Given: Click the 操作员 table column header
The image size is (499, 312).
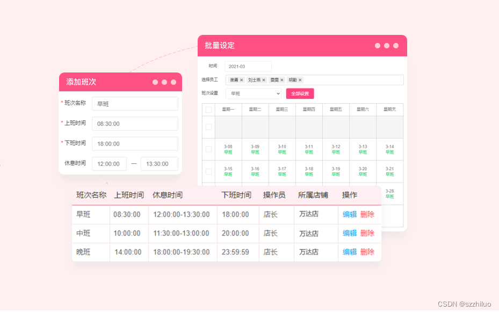Looking at the screenshot, I should (x=274, y=195).
